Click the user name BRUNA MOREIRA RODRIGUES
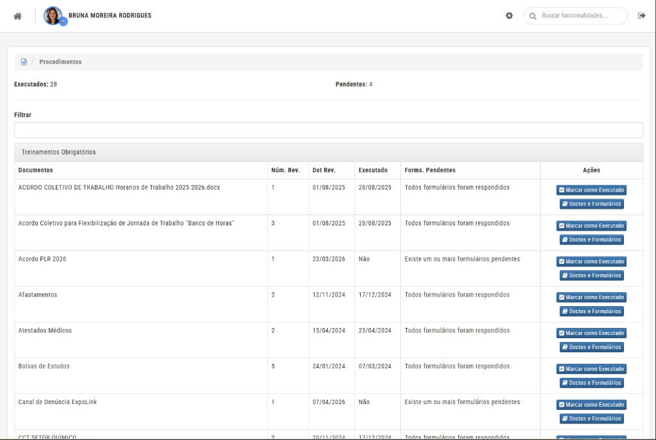This screenshot has width=656, height=440. (x=110, y=15)
